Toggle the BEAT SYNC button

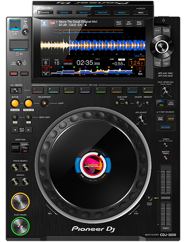pyautogui.click(x=160, y=119)
